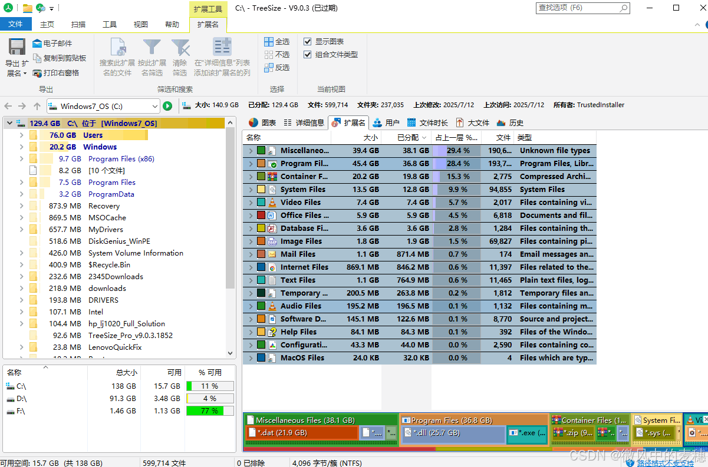Go forward with the right arrow
This screenshot has height=467, width=708.
[22, 106]
